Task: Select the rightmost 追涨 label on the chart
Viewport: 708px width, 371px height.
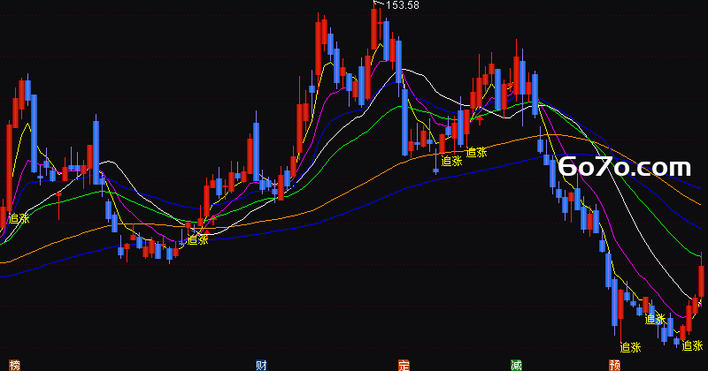Action: pos(692,345)
